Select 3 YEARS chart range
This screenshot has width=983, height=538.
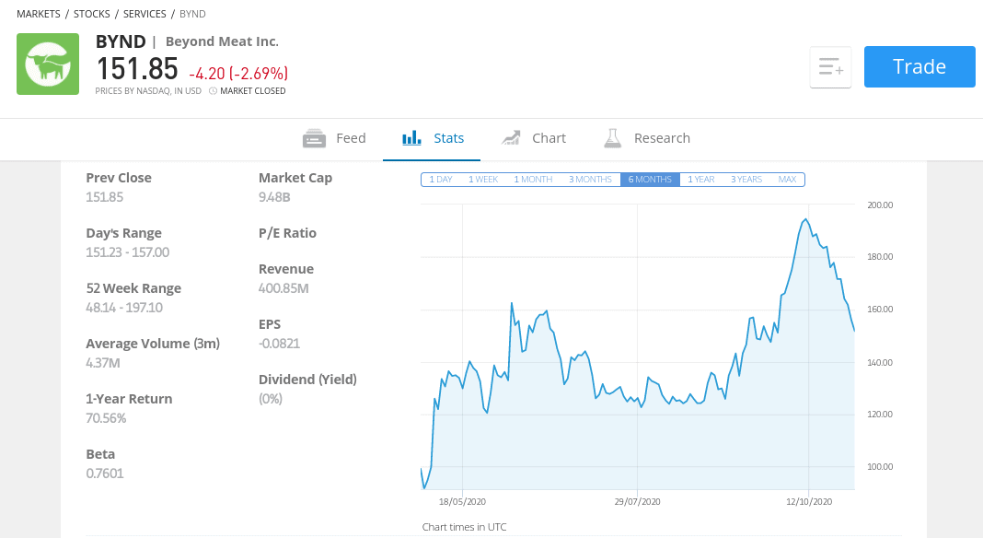pos(746,180)
